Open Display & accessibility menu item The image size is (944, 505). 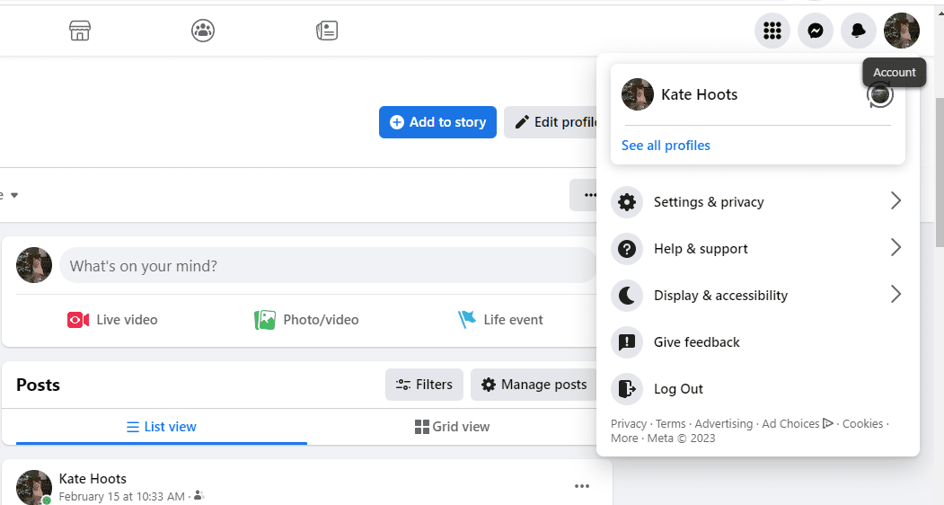[757, 296]
